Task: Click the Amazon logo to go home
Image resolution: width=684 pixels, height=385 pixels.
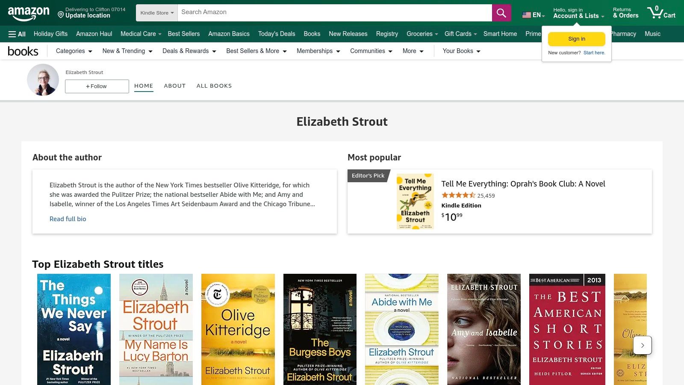Action: [x=29, y=12]
